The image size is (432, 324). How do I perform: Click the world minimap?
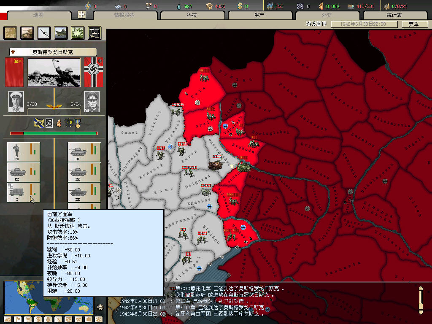point(49,297)
